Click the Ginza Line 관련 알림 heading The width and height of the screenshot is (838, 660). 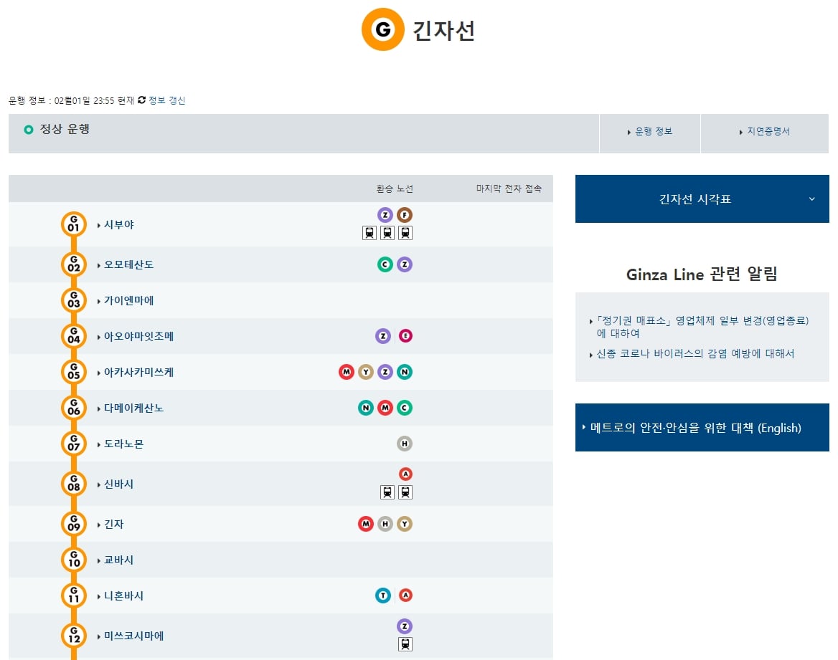coord(702,274)
